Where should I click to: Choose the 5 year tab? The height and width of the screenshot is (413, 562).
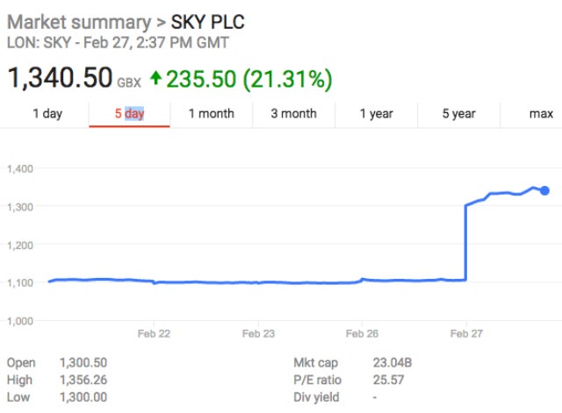click(458, 114)
